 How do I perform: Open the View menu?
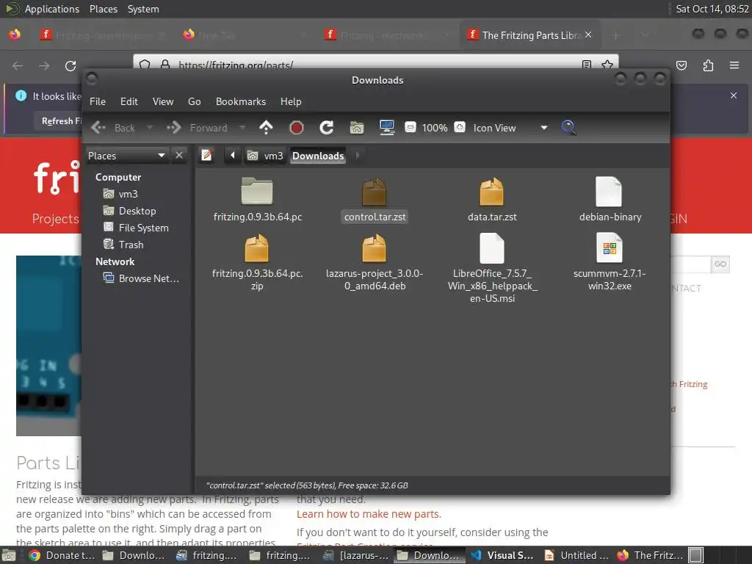[163, 101]
